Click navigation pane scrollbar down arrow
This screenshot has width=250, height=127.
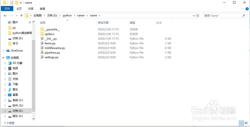[33, 118]
